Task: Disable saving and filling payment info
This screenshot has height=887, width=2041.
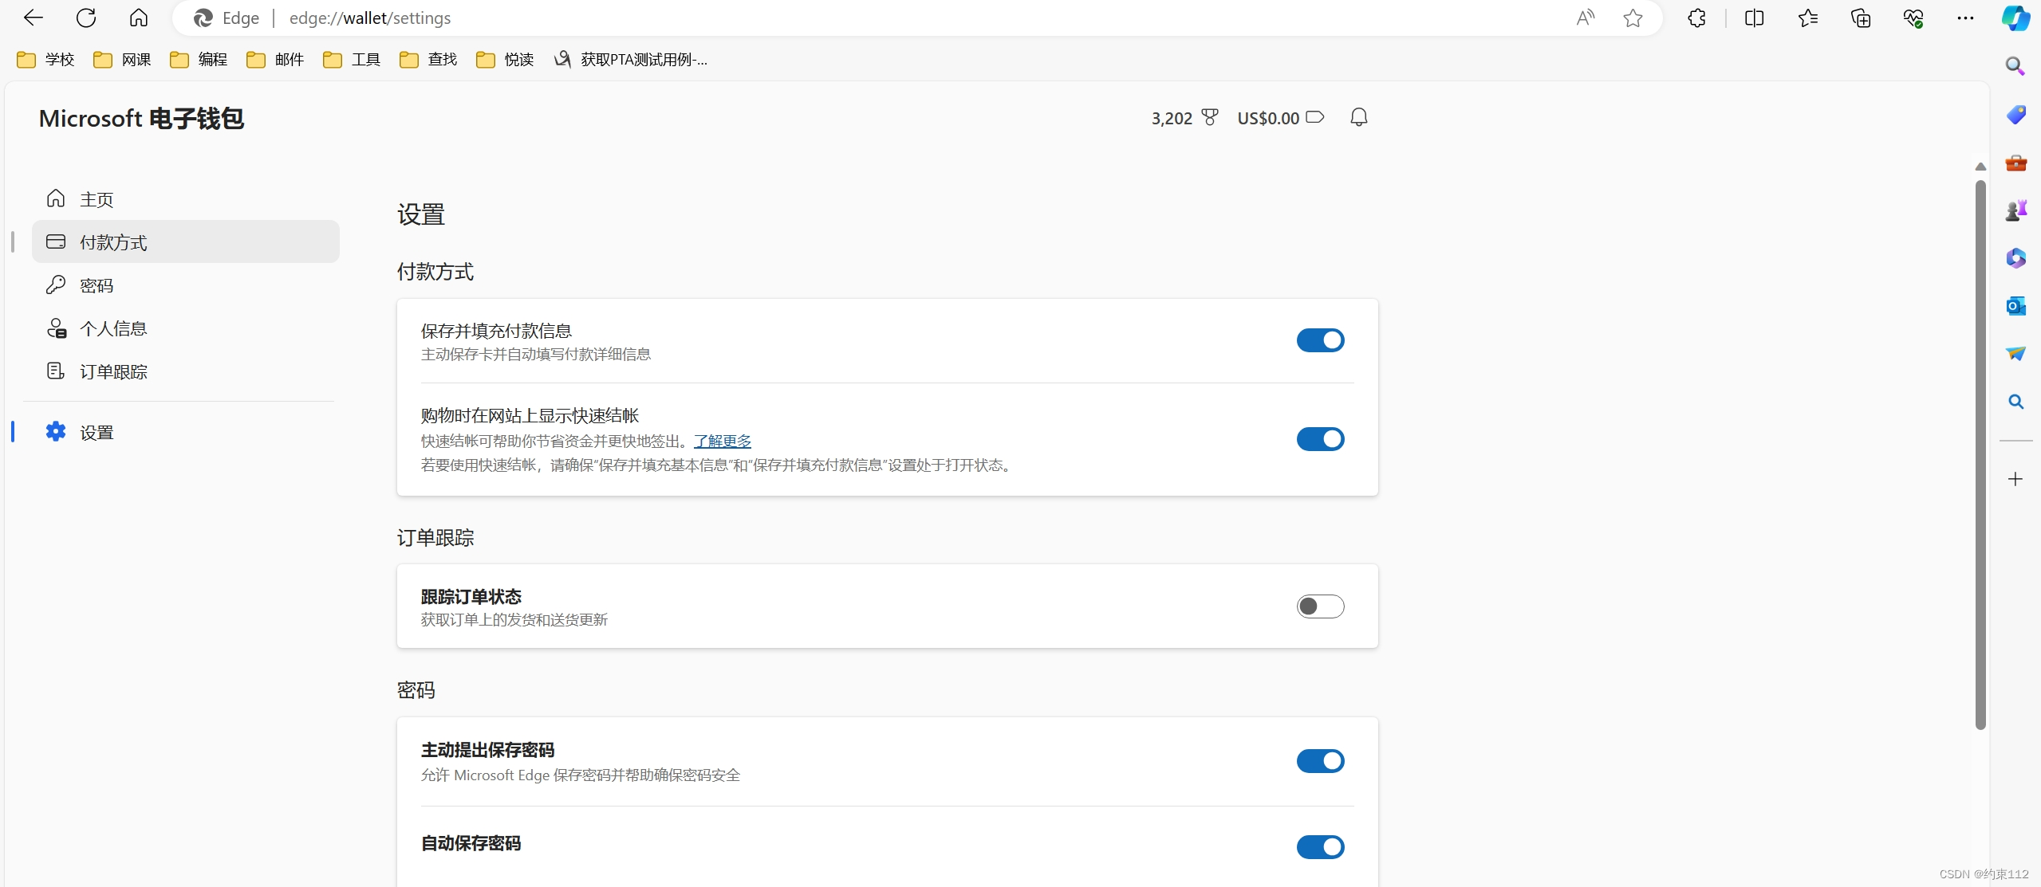Action: 1320,340
